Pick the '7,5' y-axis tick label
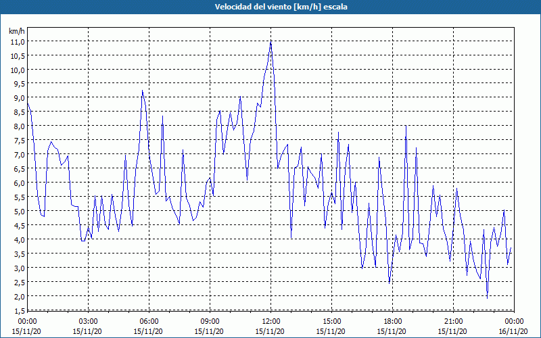This screenshot has height=338, width=541. tap(20, 141)
